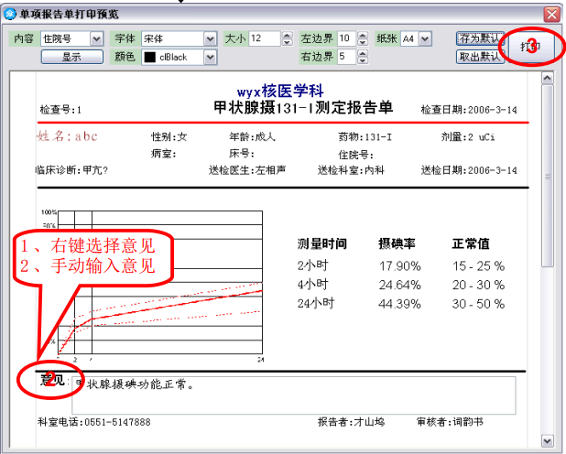Click the black color swatch beside clBlack
Image resolution: width=566 pixels, height=454 pixels.
tap(149, 57)
